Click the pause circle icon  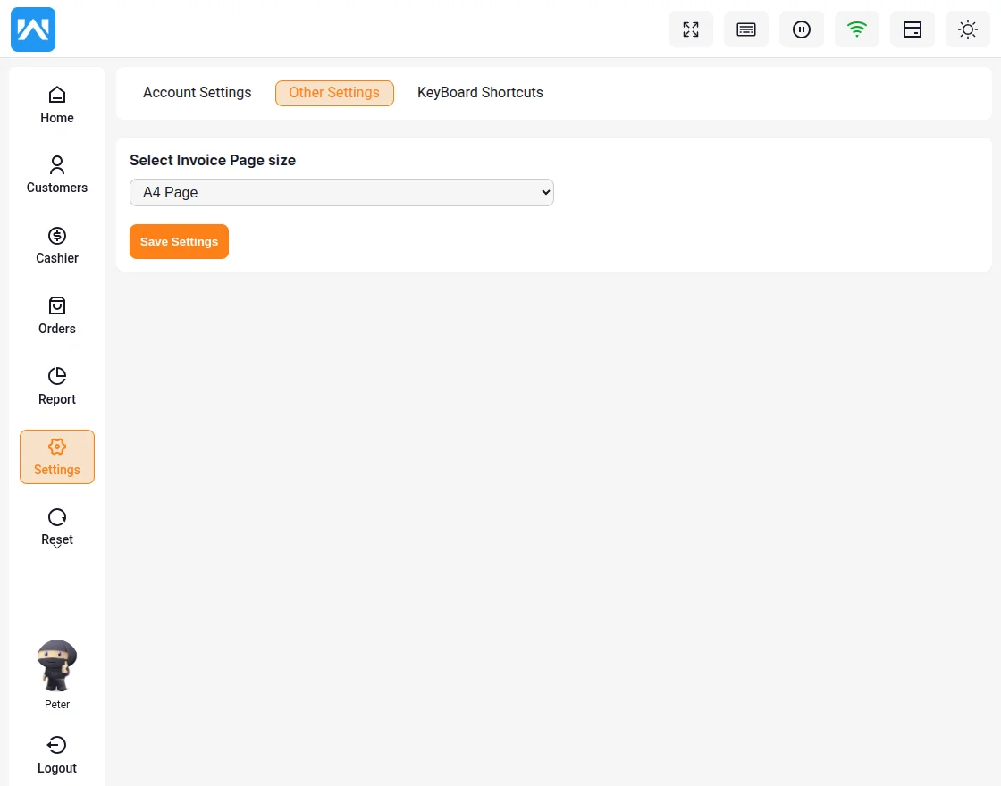point(802,29)
